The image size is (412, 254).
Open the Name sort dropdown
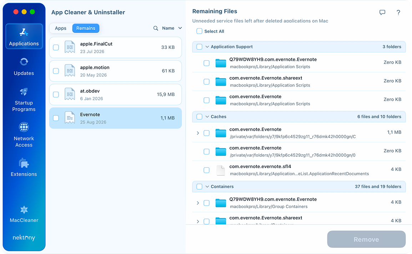[172, 28]
